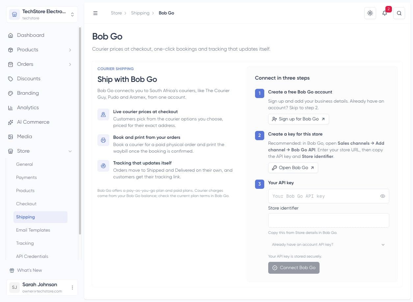The height and width of the screenshot is (302, 413).
Task: Click the Open Bob Go button
Action: [x=293, y=168]
